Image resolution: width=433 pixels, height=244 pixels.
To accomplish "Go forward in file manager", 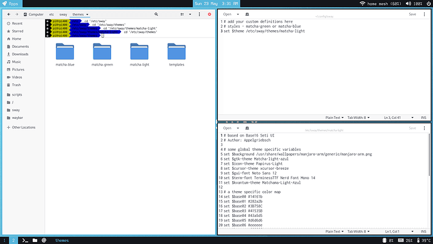I will click(17, 14).
